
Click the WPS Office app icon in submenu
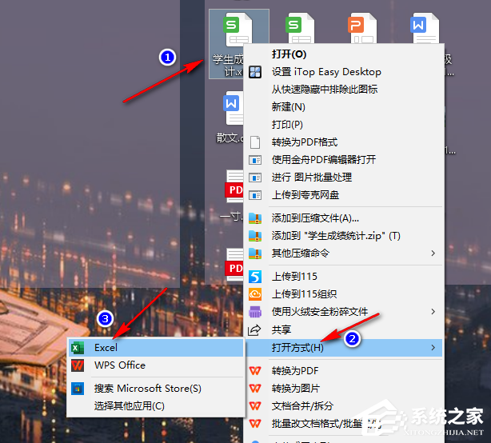tap(78, 365)
